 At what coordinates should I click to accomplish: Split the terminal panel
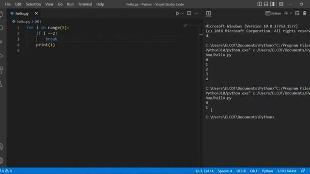(x=297, y=13)
